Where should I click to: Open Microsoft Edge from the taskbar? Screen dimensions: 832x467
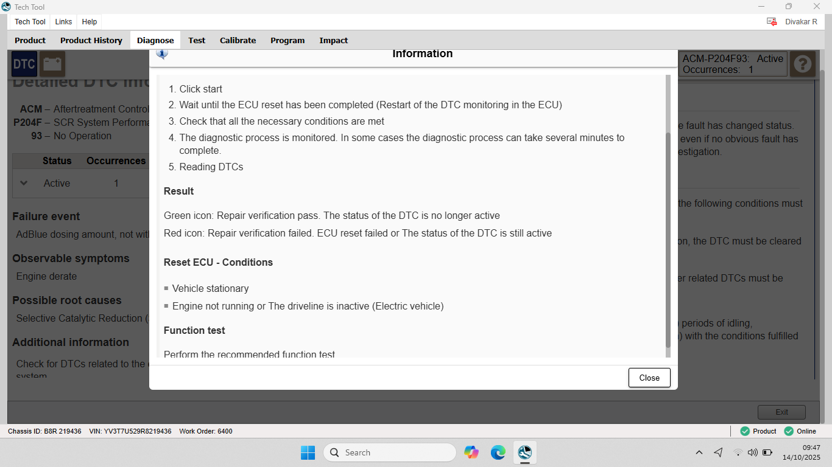(x=498, y=452)
